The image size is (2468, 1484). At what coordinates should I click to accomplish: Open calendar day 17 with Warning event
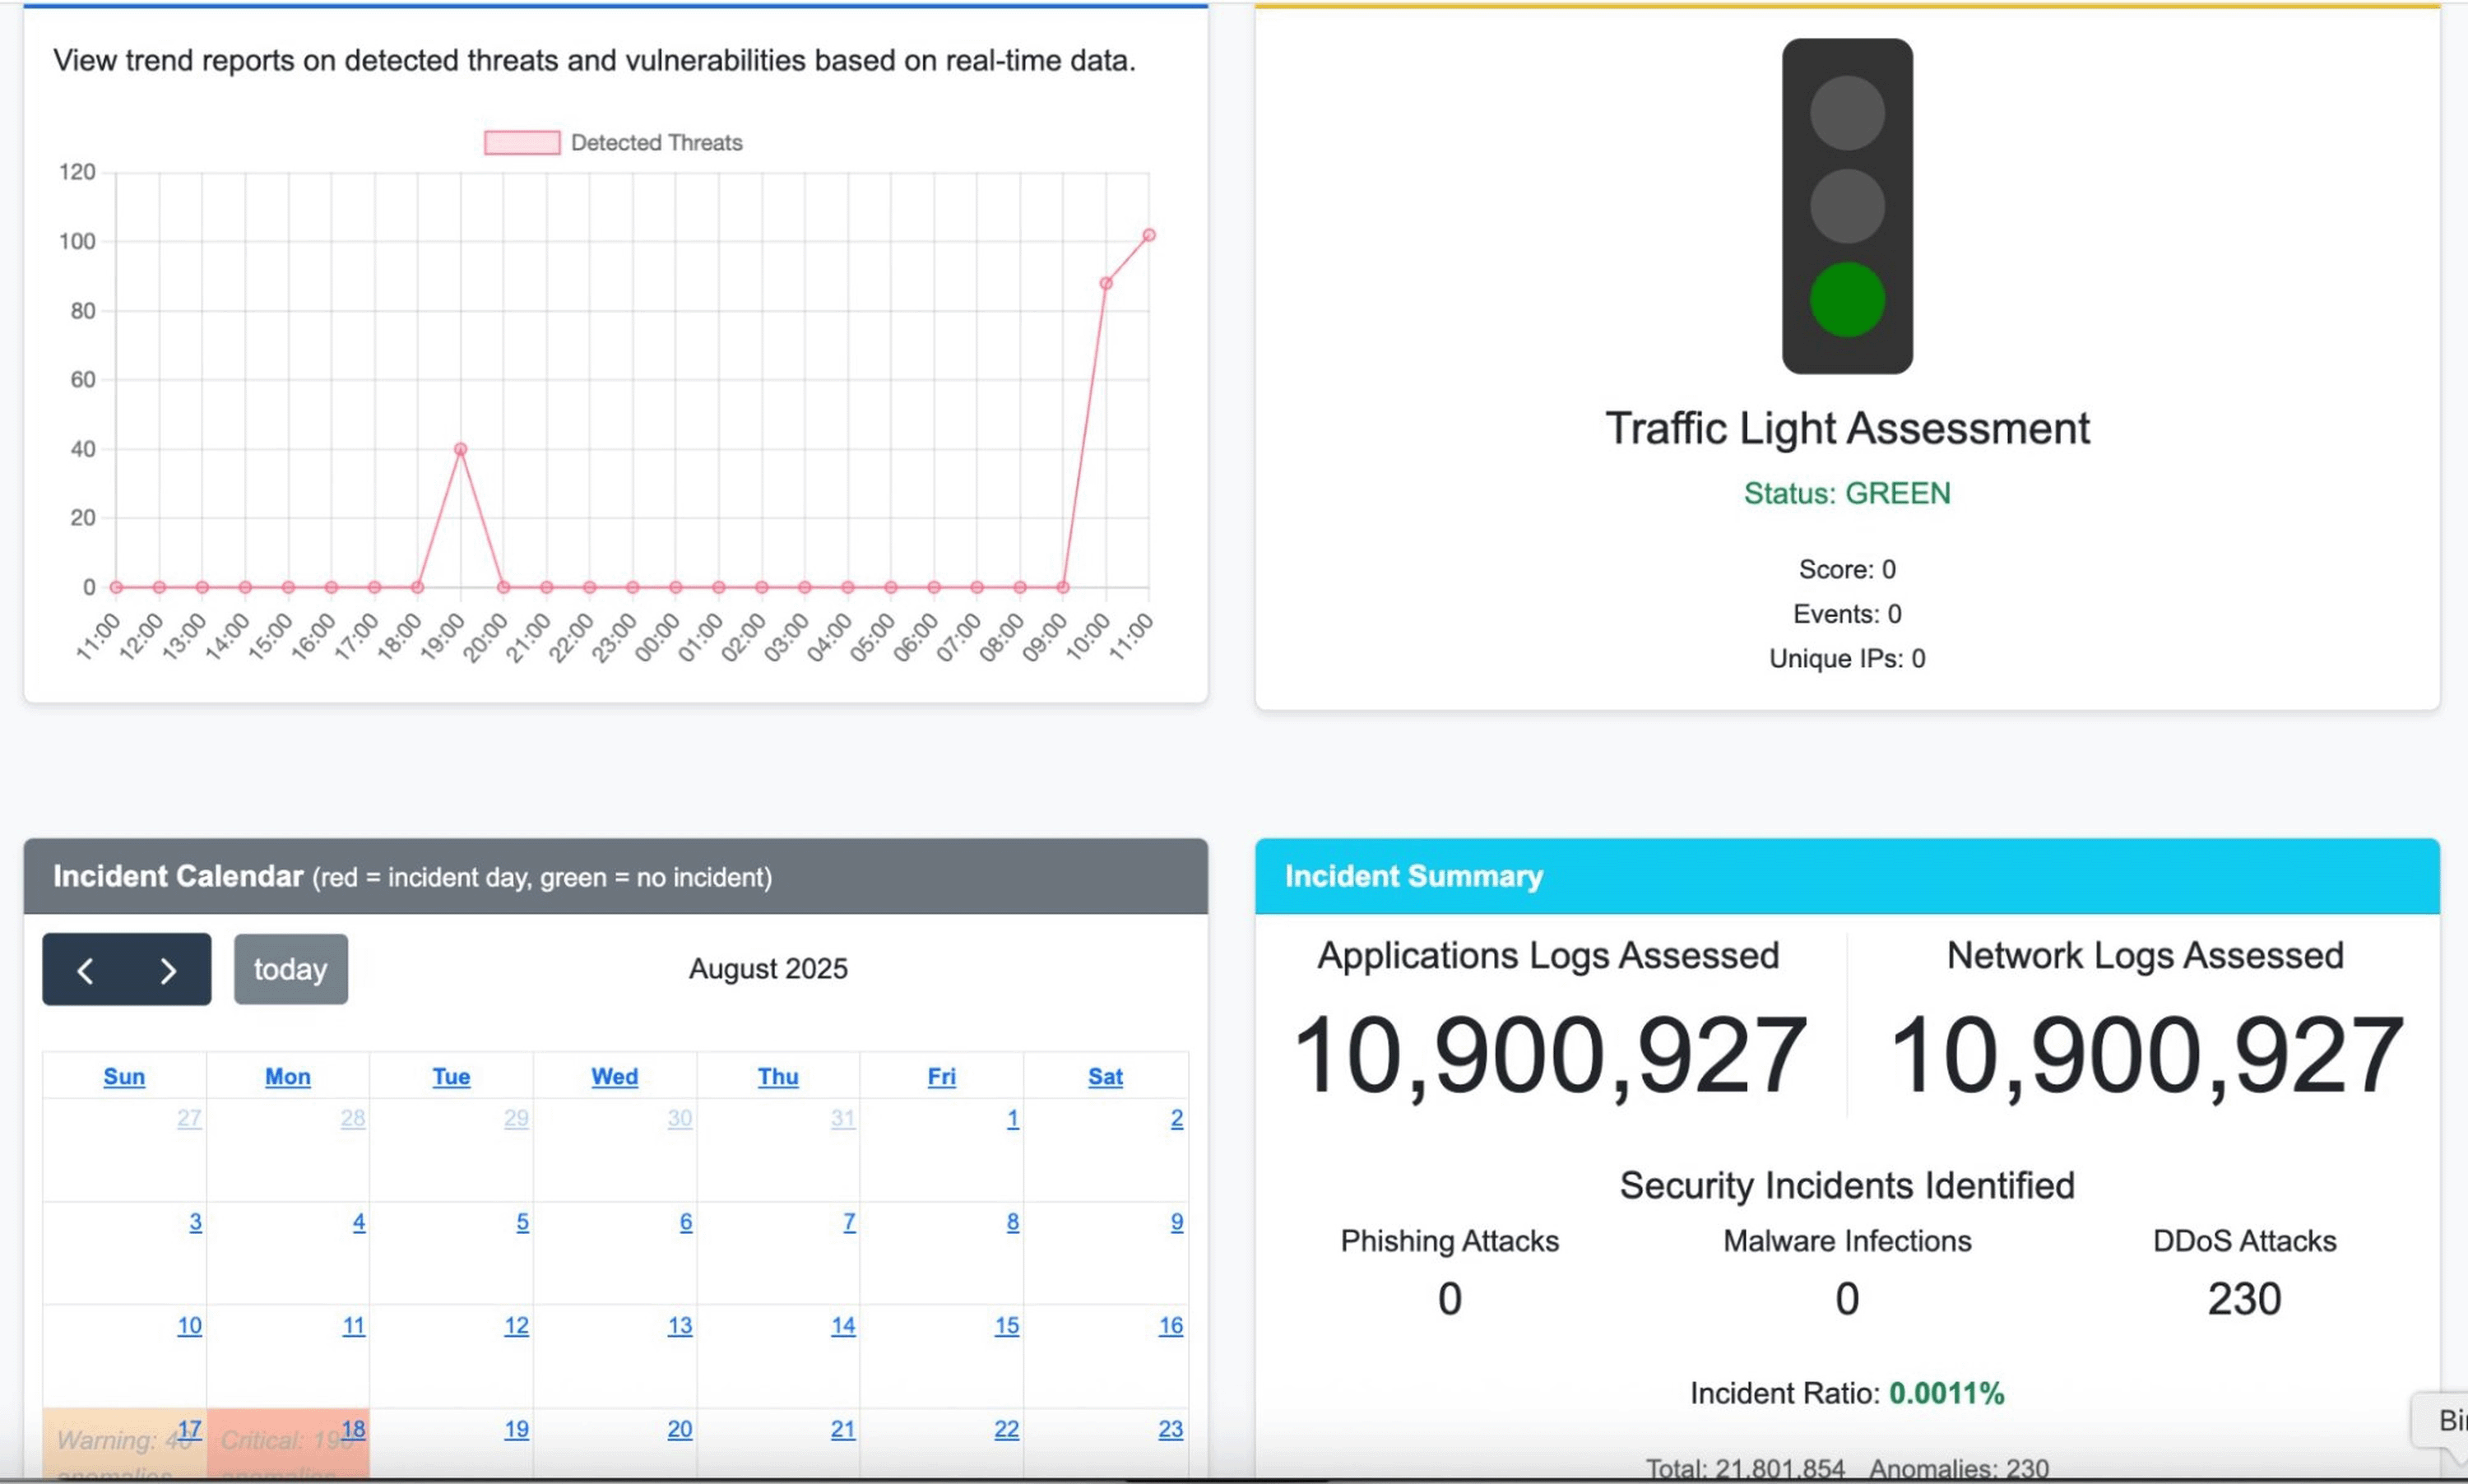point(190,1430)
